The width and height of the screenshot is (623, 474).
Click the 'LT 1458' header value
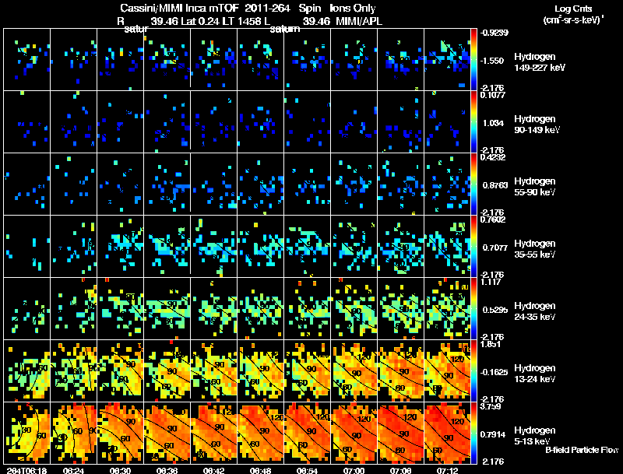click(x=241, y=21)
